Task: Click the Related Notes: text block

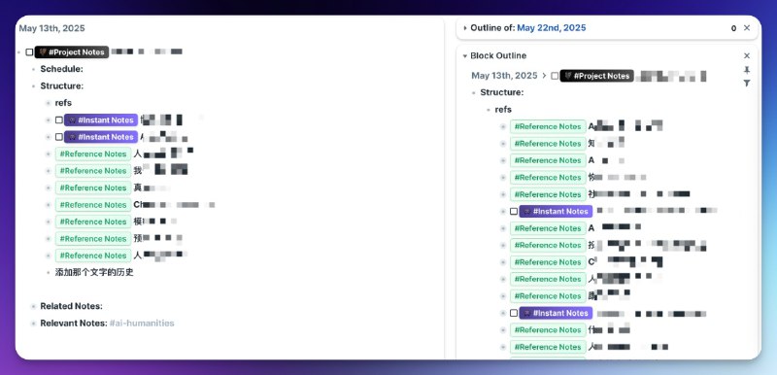Action: click(71, 306)
